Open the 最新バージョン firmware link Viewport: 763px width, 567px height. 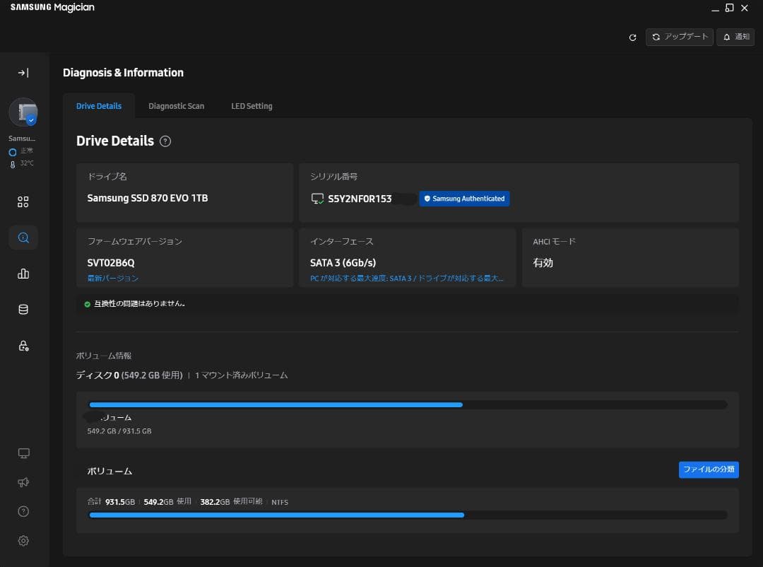coord(113,278)
